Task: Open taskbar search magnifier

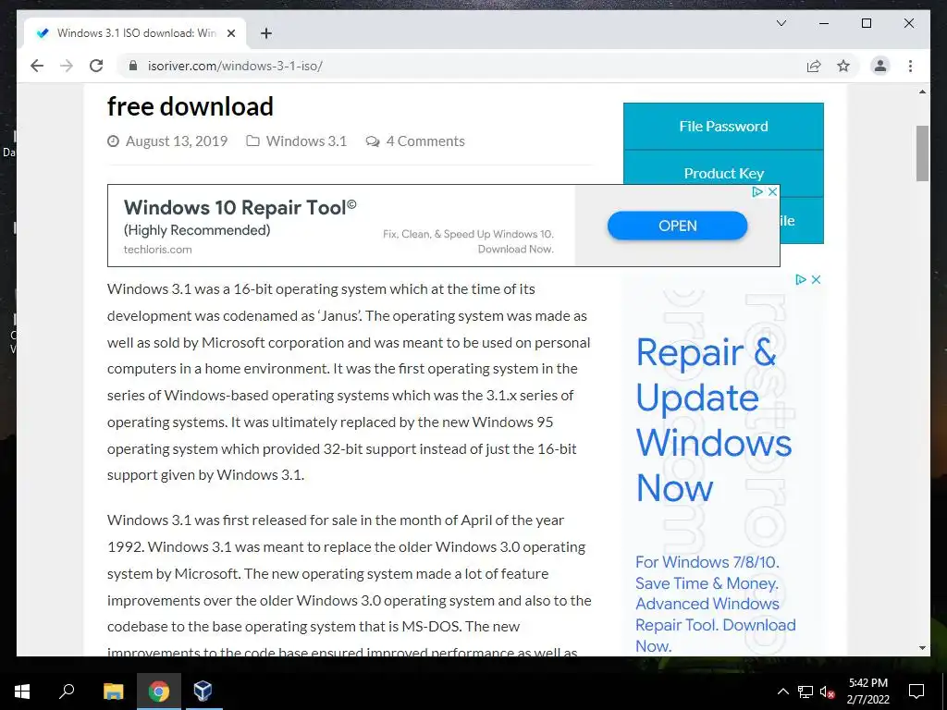Action: pyautogui.click(x=67, y=692)
